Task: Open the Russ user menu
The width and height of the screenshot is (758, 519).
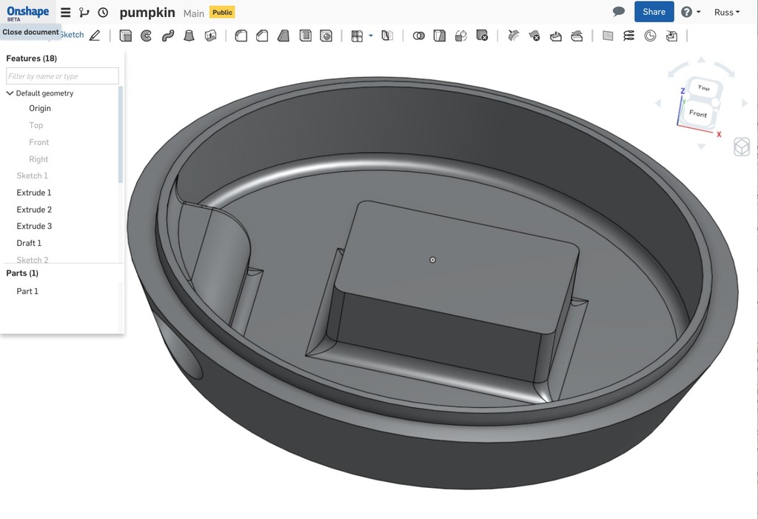Action: point(727,13)
